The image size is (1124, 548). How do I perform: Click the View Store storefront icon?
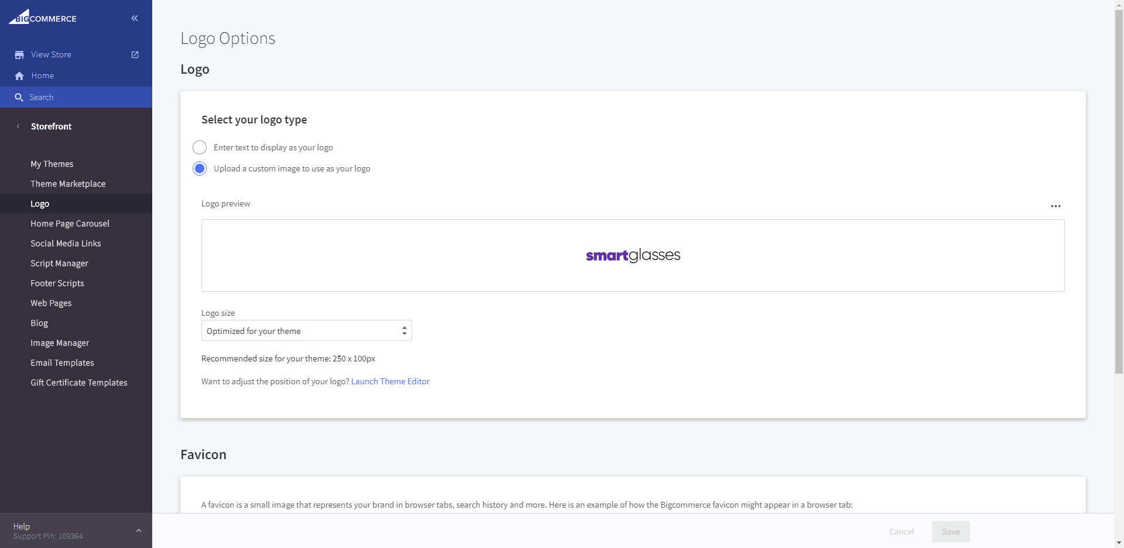pos(19,54)
